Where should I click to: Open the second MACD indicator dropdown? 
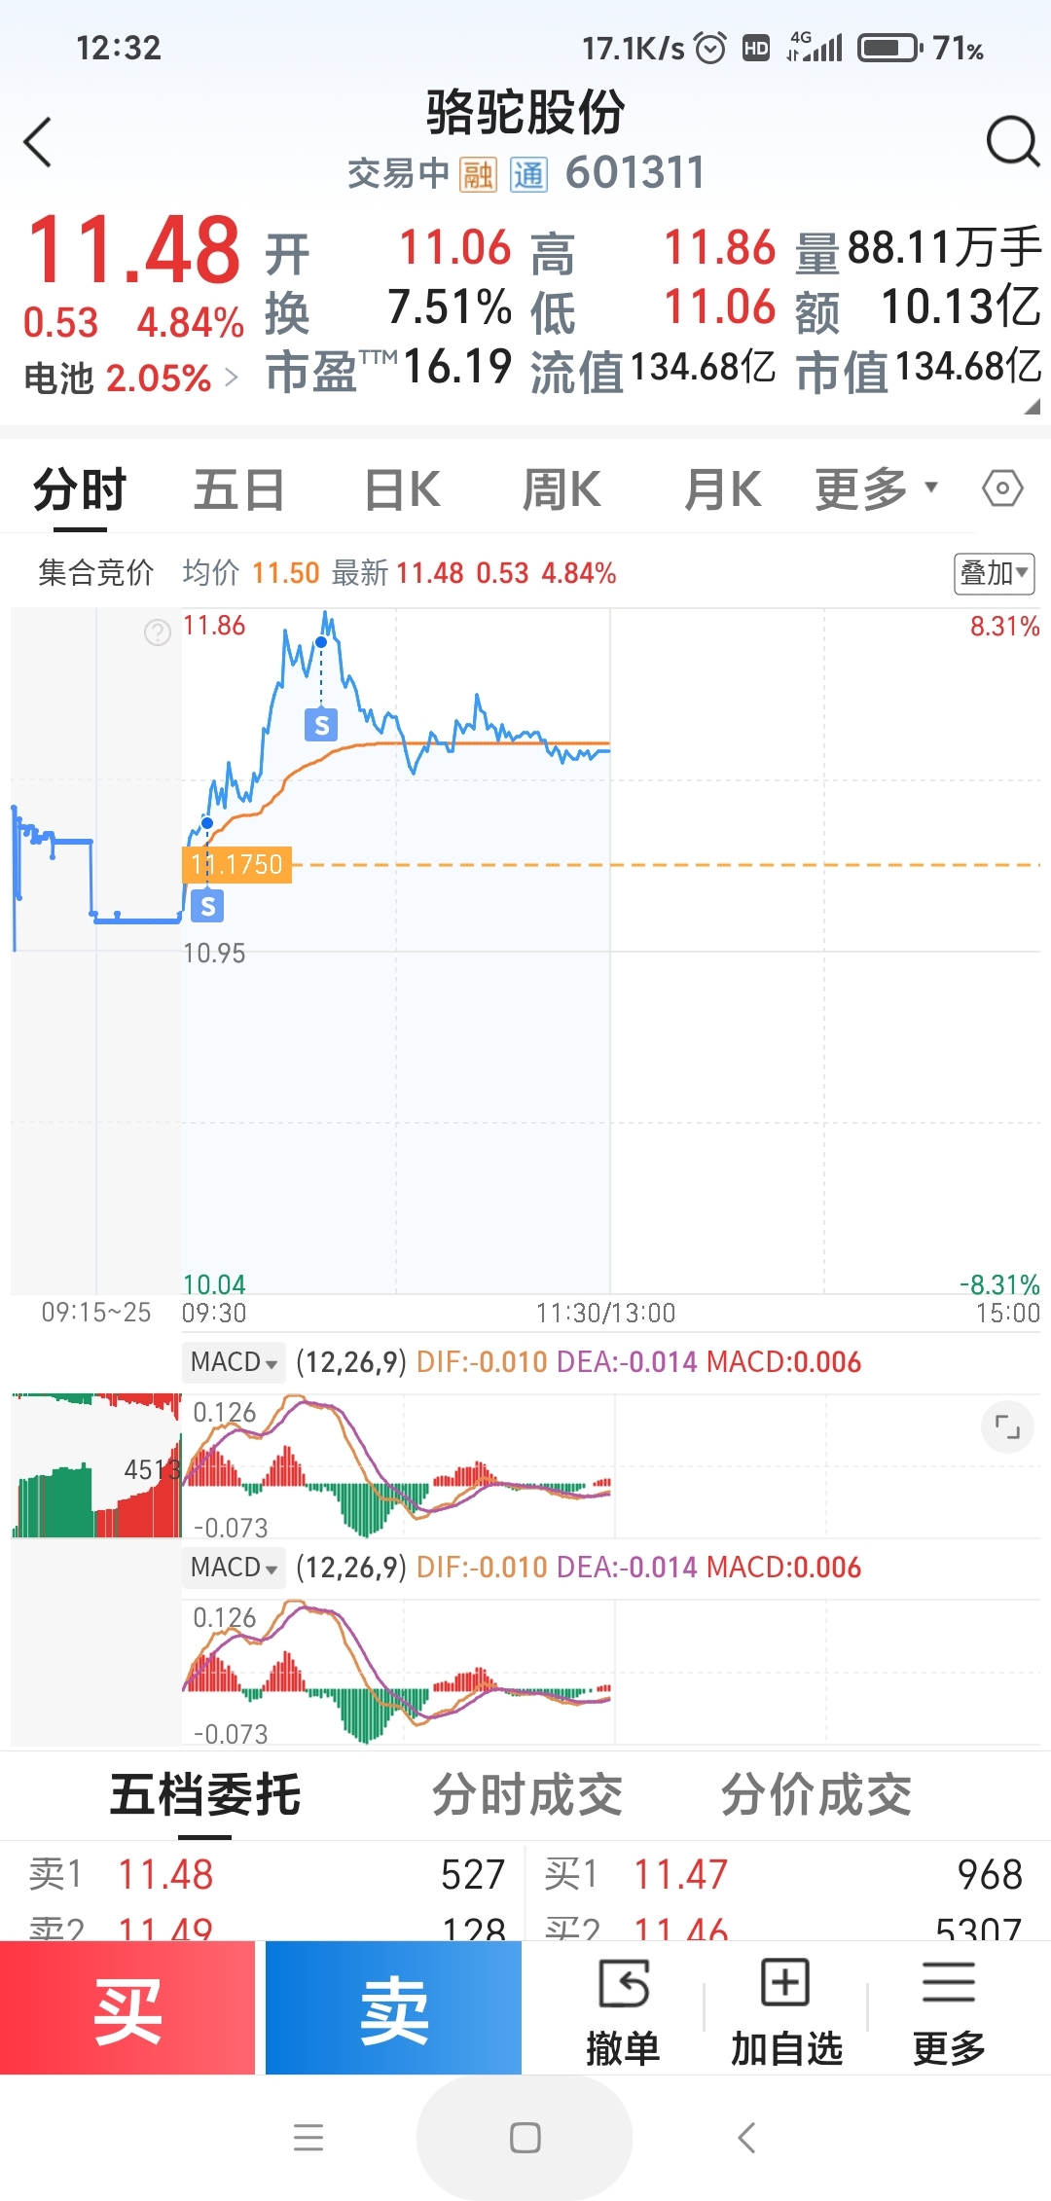(235, 1567)
